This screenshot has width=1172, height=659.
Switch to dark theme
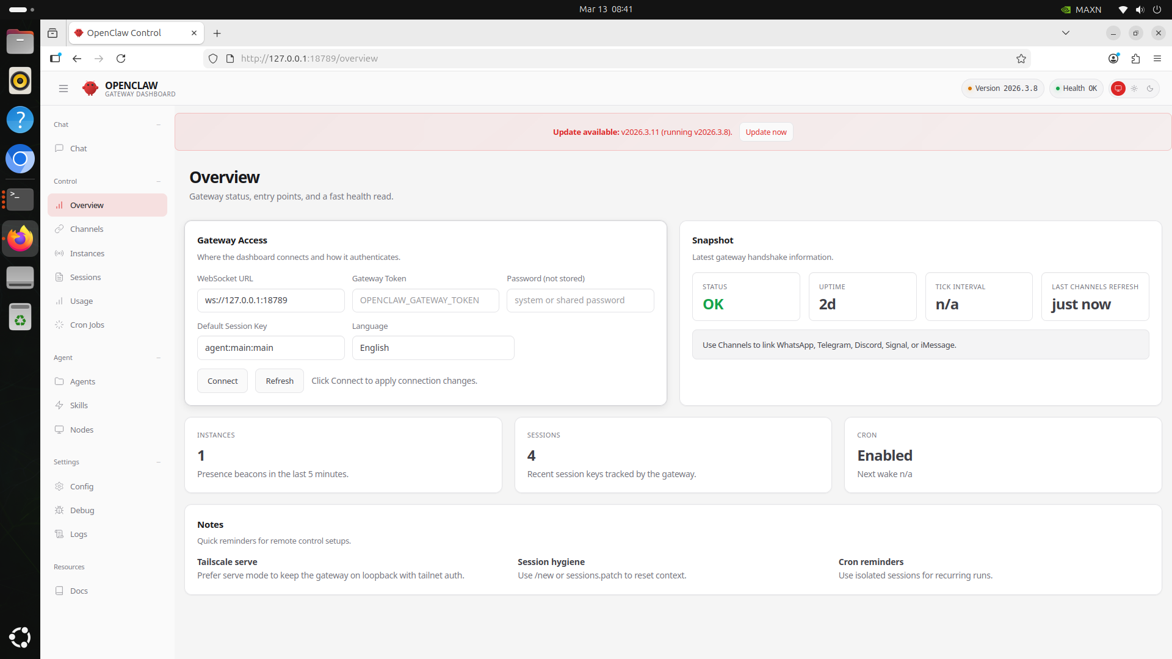pos(1150,88)
